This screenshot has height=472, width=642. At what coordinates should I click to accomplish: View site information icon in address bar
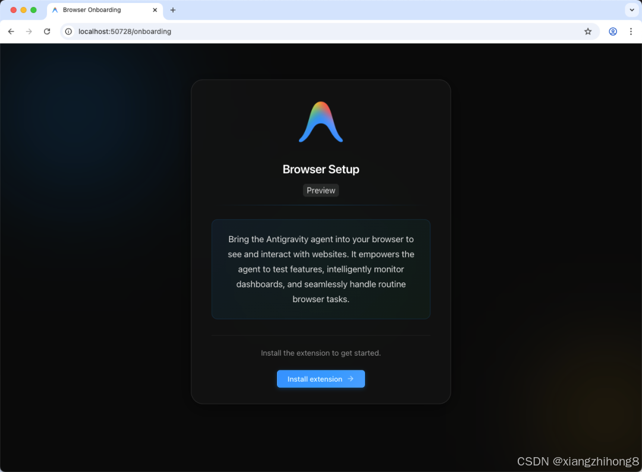[x=68, y=31]
